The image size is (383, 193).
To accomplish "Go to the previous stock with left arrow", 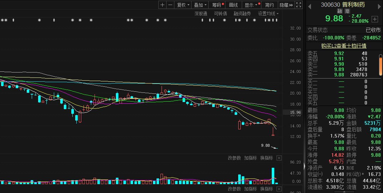I will [309, 5].
